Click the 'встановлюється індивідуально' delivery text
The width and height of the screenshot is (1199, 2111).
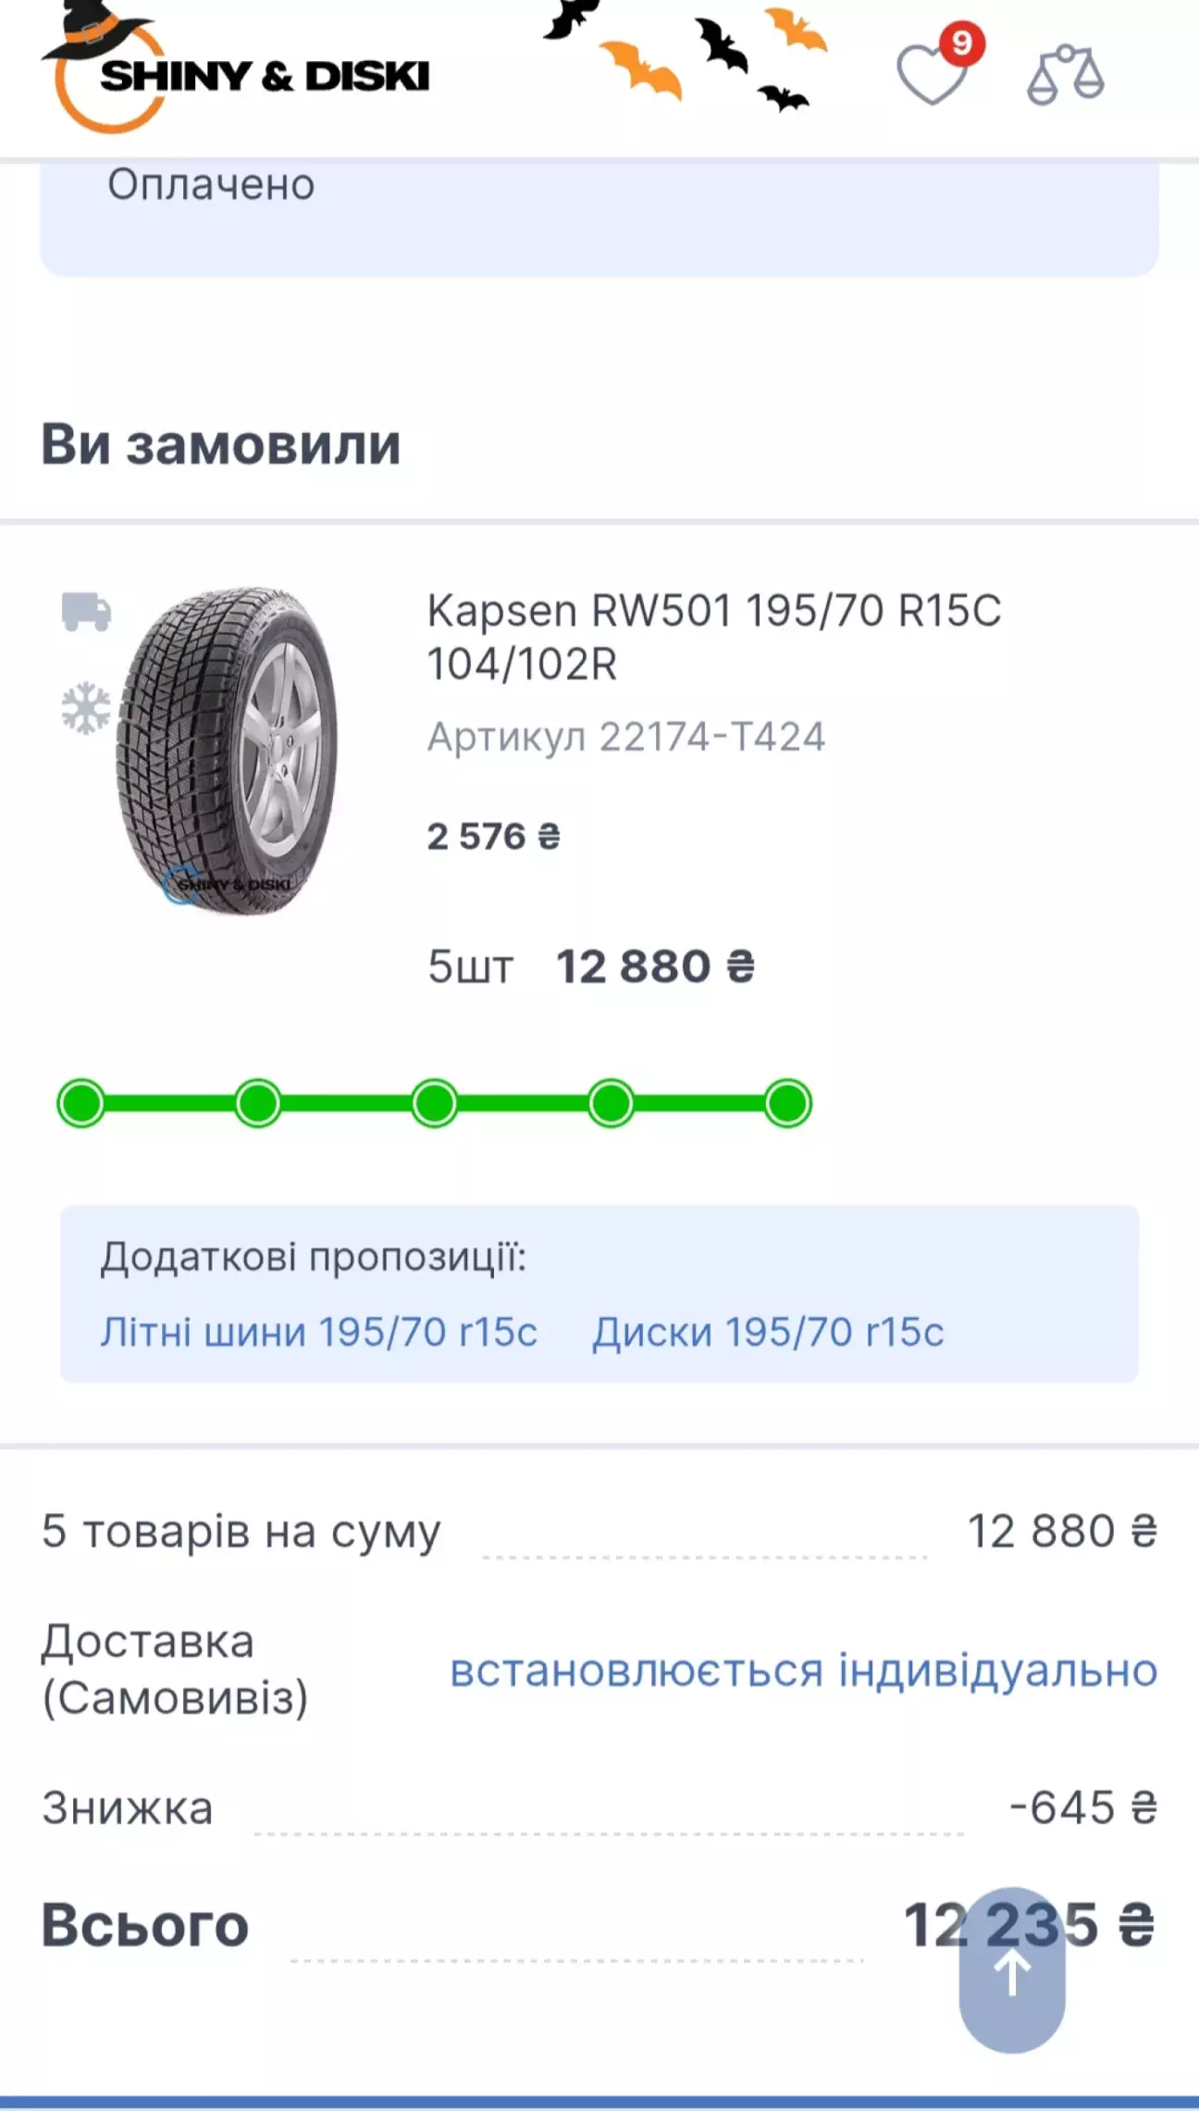tap(803, 1670)
